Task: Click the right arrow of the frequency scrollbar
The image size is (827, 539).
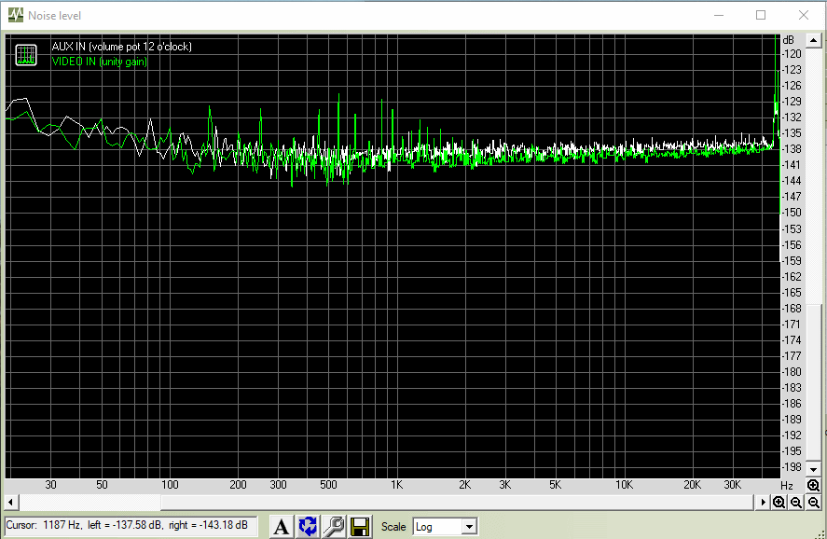Action: (x=763, y=502)
